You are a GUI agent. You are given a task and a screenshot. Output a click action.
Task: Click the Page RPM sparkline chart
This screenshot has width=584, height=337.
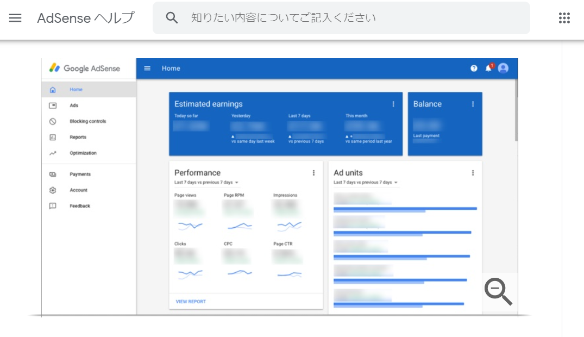240,226
